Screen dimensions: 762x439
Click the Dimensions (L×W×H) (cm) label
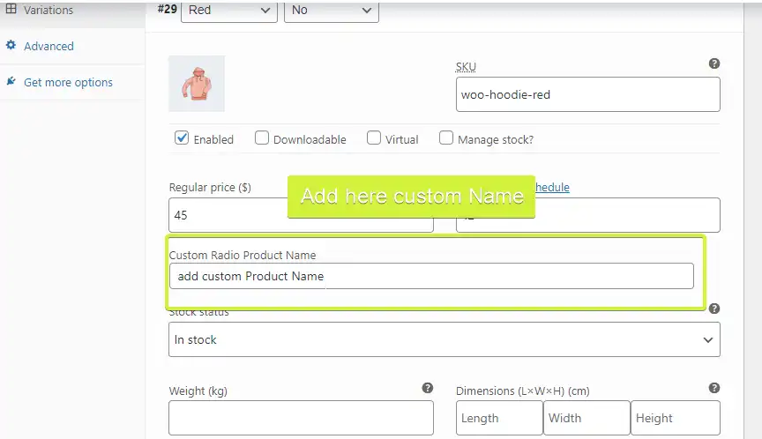[522, 391]
